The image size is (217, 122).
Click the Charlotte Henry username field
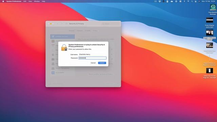point(93,54)
